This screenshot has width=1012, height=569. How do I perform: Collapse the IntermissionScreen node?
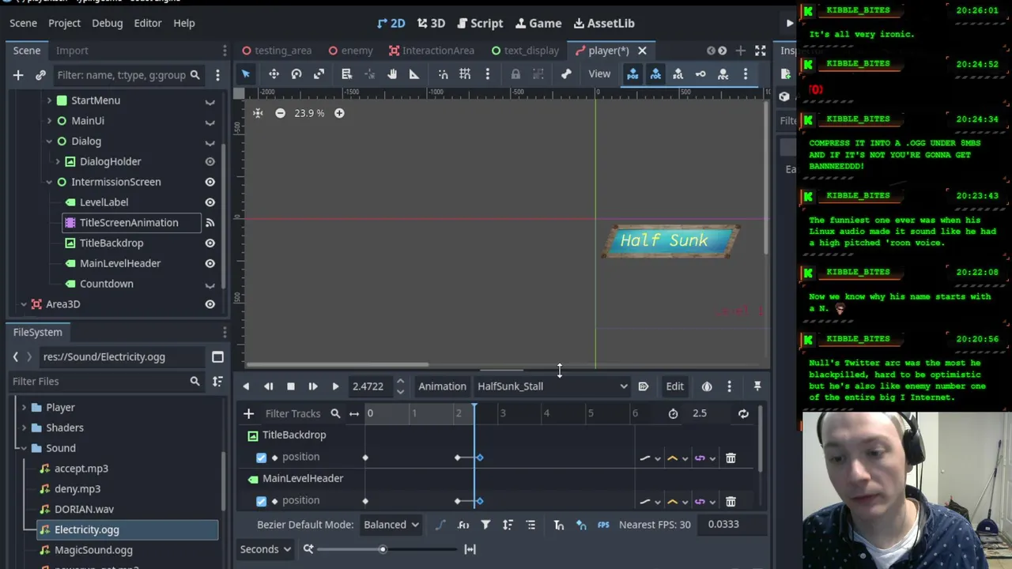(x=49, y=182)
